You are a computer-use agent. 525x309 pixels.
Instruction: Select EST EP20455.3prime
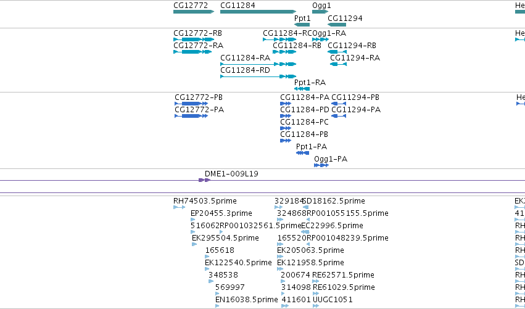click(221, 213)
